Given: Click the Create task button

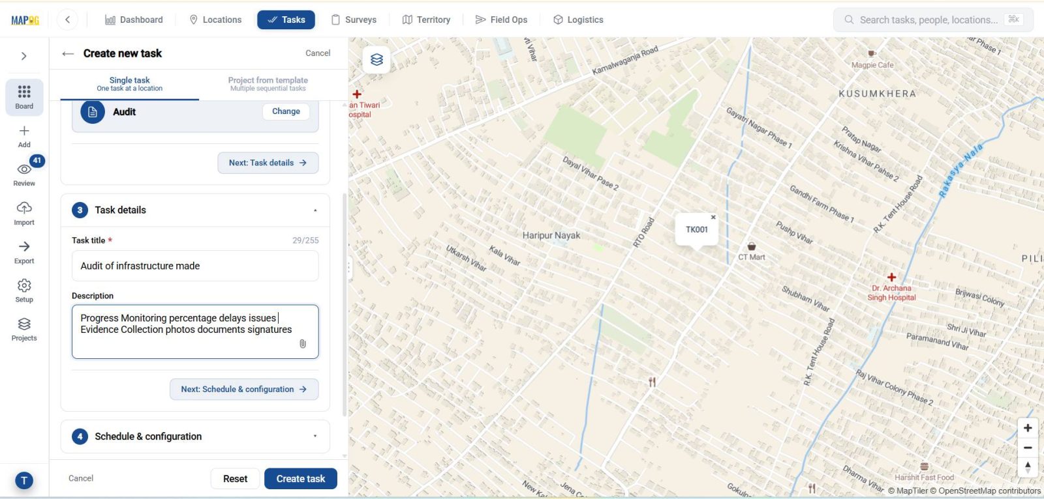Looking at the screenshot, I should coord(301,479).
